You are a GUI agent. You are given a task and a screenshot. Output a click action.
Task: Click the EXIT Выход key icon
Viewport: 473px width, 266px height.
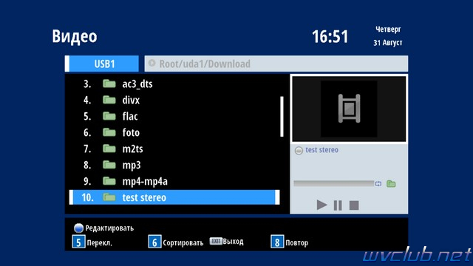click(x=216, y=241)
